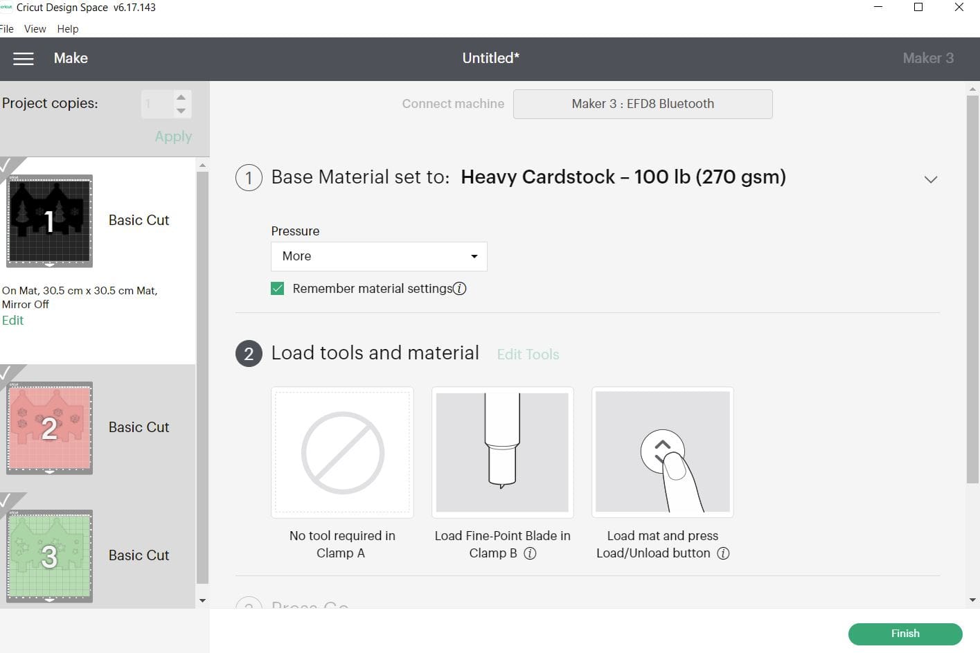Open the hamburger menu beside Make

point(24,59)
